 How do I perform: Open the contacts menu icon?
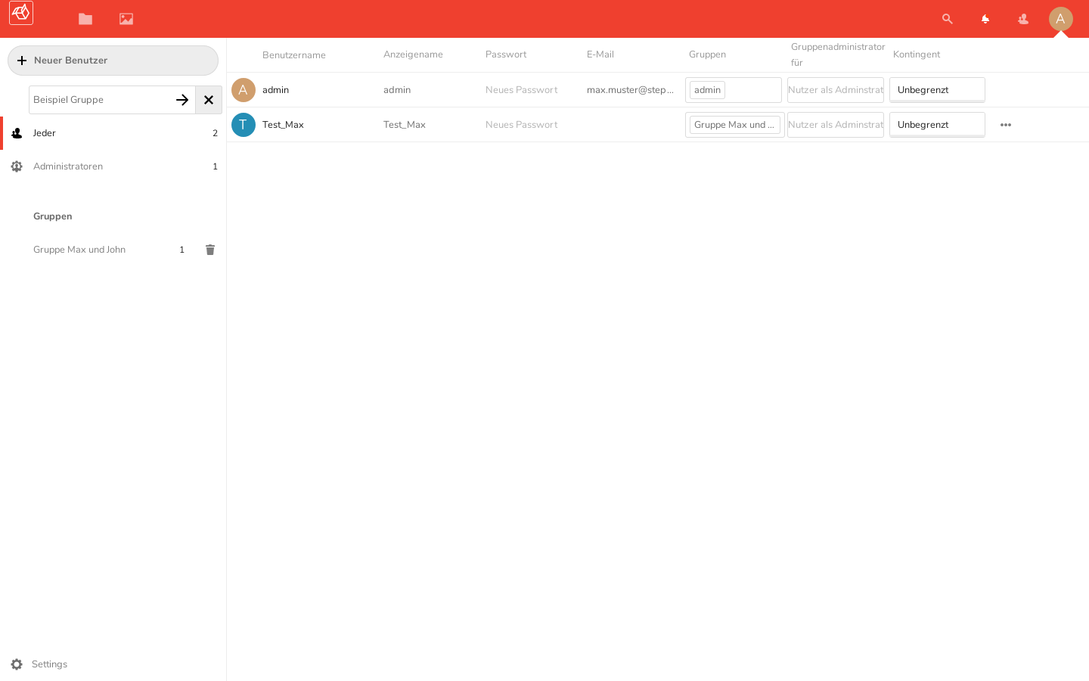pyautogui.click(x=1023, y=19)
